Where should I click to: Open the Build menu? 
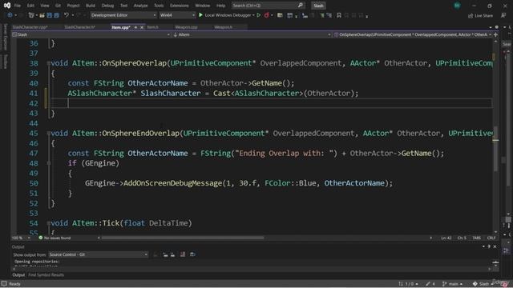pyautogui.click(x=91, y=6)
